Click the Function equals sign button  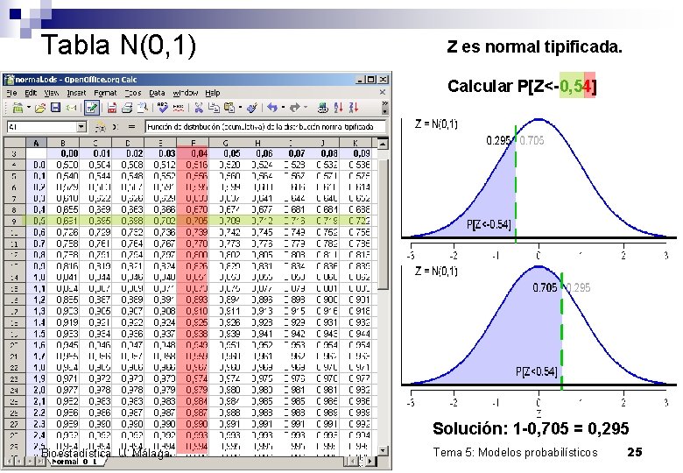pos(131,127)
